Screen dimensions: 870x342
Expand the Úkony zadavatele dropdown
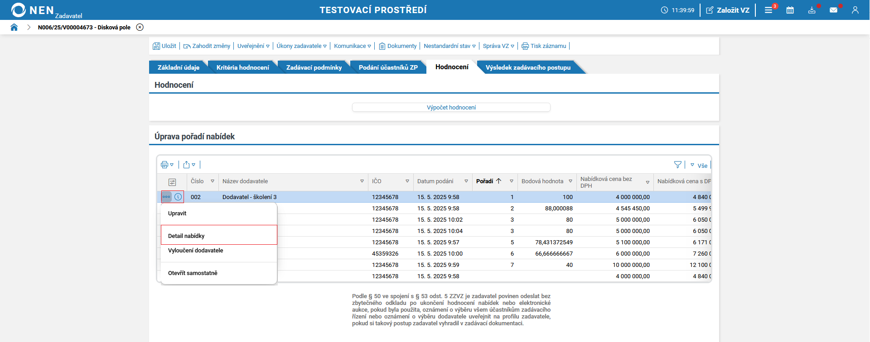click(x=301, y=46)
